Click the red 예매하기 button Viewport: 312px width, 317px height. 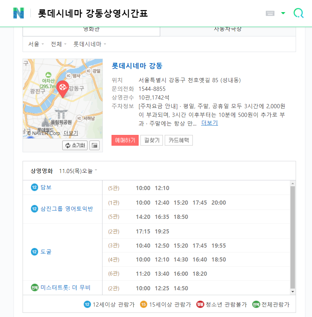(x=125, y=140)
